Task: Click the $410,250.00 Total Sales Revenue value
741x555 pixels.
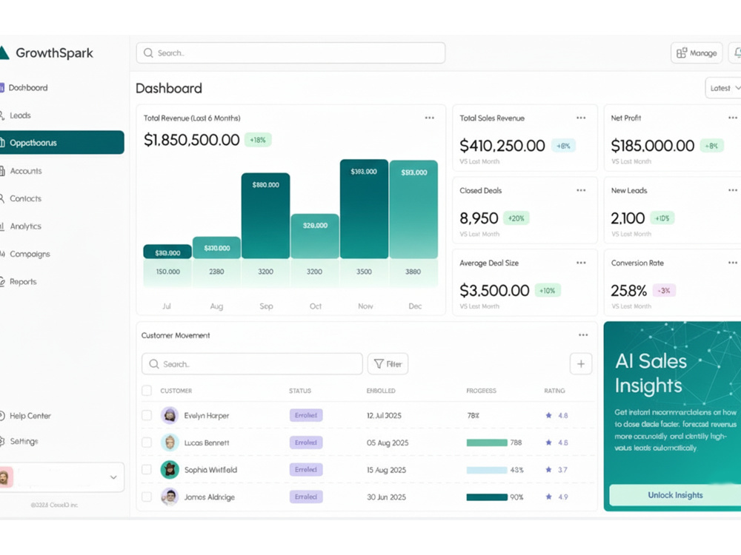Action: 502,146
